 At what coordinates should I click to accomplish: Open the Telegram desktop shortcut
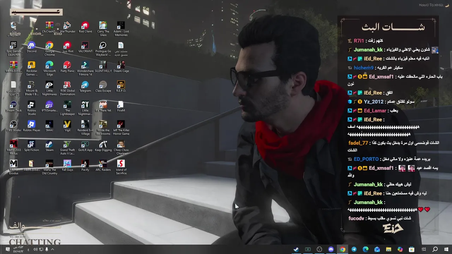coord(85,87)
